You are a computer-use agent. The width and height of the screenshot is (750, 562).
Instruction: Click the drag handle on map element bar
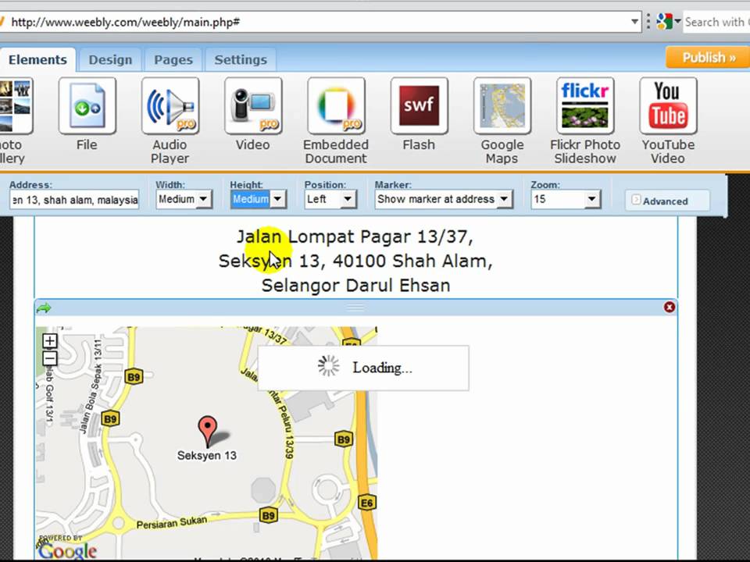coord(355,308)
